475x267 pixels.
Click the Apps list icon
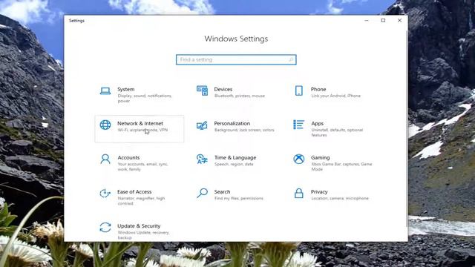coord(298,125)
